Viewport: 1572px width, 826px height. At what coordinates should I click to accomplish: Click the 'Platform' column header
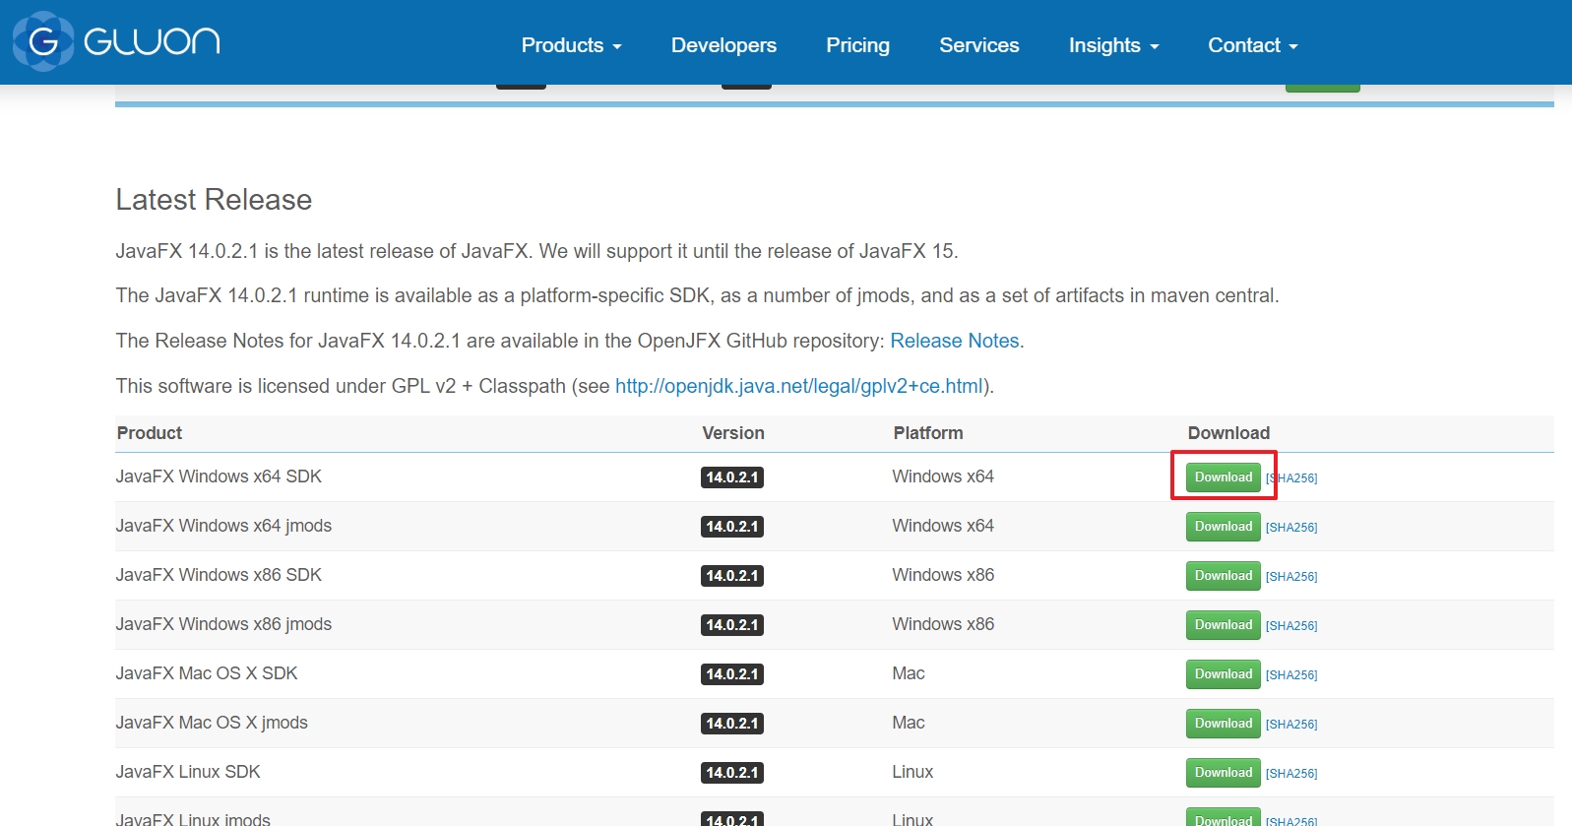tap(928, 433)
